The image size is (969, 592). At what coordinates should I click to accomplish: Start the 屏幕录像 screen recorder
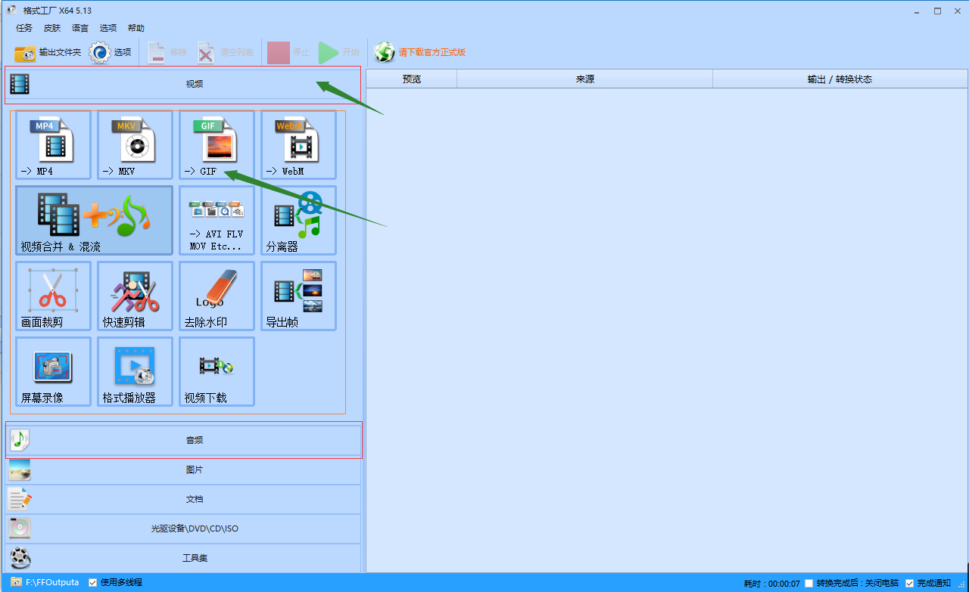click(x=53, y=372)
